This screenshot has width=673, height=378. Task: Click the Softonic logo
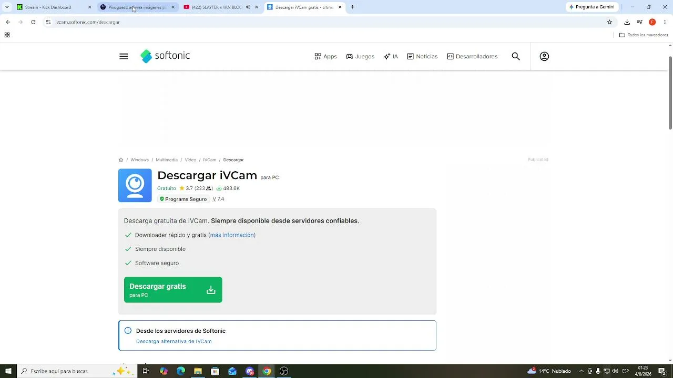[x=165, y=56]
